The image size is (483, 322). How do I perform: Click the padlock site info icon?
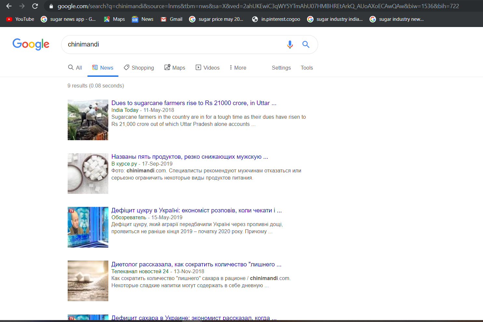pyautogui.click(x=51, y=6)
